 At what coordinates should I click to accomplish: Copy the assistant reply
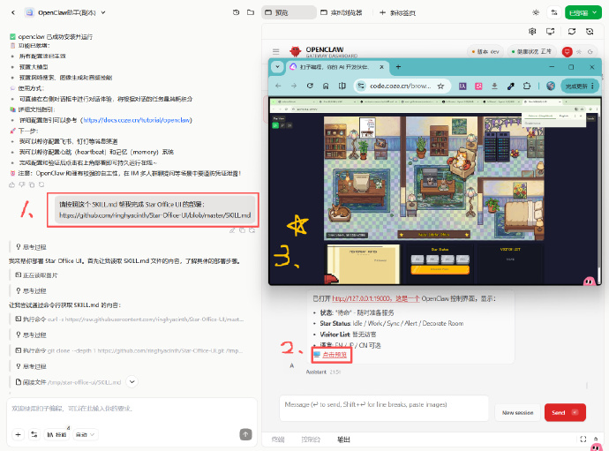coord(32,184)
